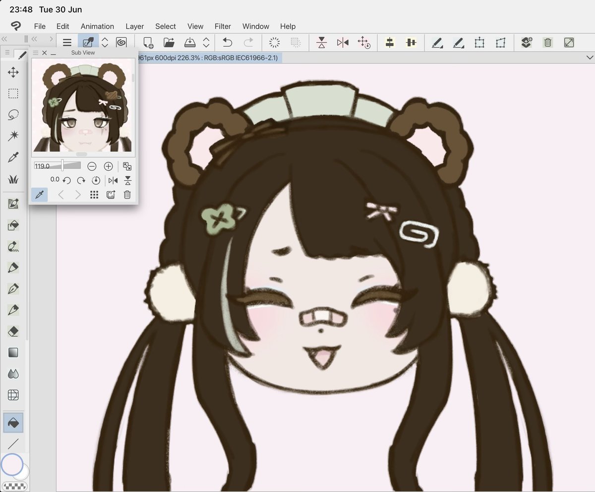Toggle the highlighted touch gesture icon in command bar

[88, 43]
